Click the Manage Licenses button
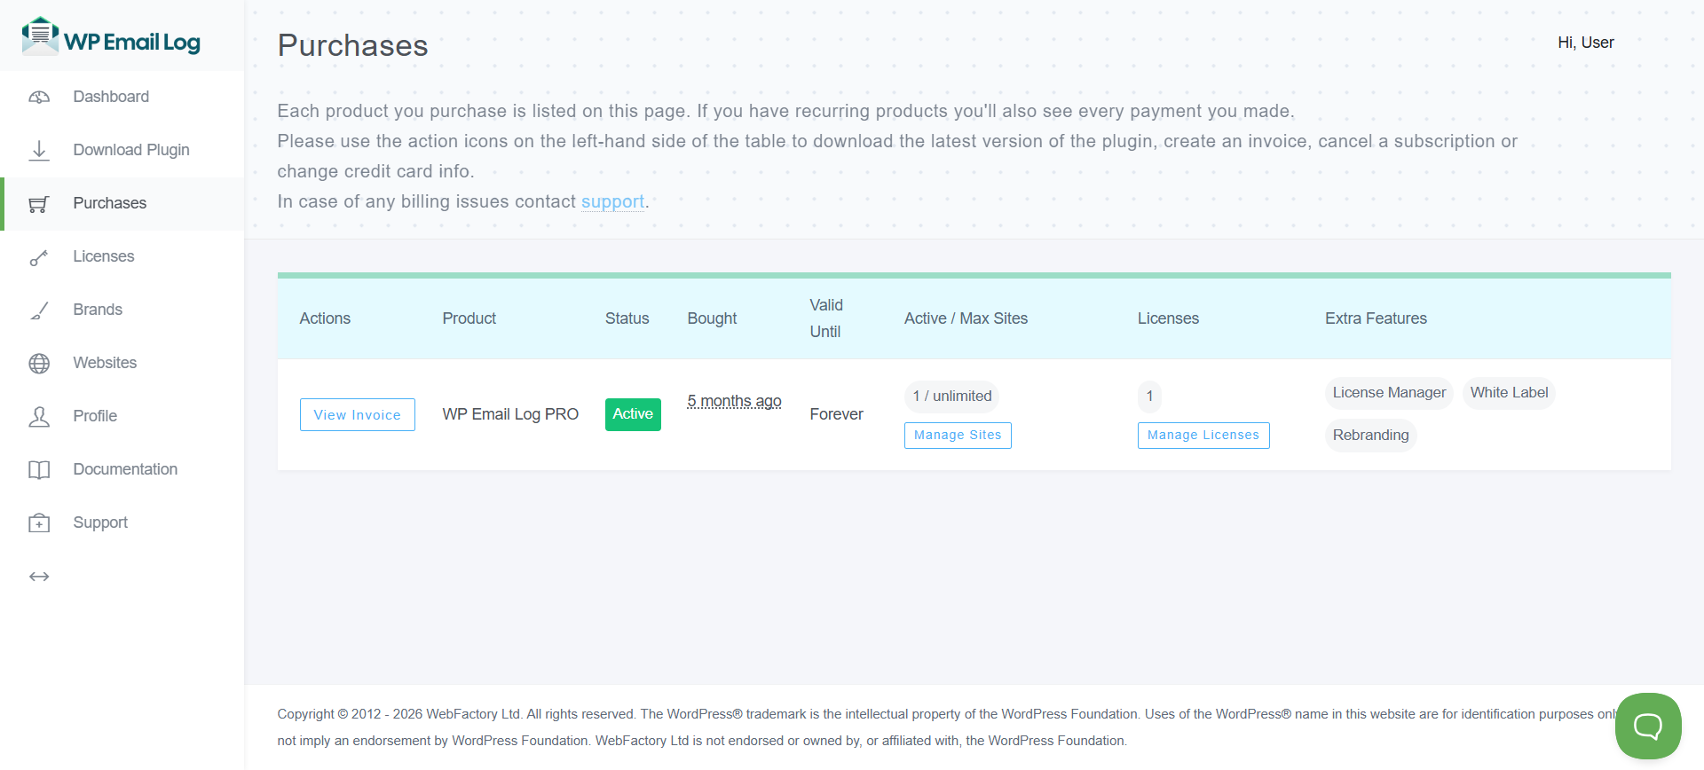1704x770 pixels. (x=1203, y=436)
